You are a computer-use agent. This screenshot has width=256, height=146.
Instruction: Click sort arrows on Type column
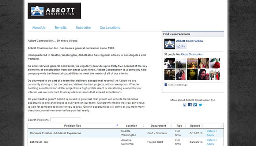[185, 126]
